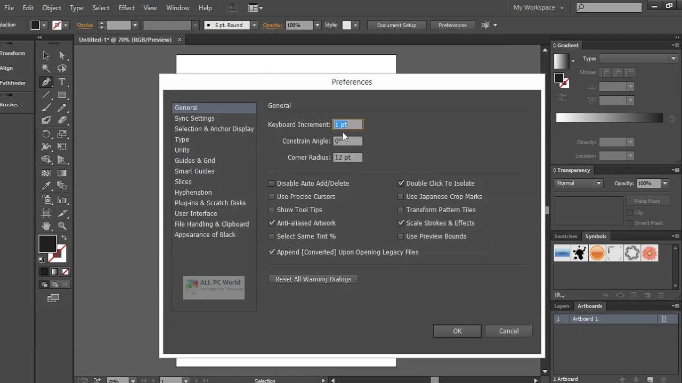The image size is (682, 383).
Task: Disable Anti-aliased Artwork
Action: pyautogui.click(x=272, y=223)
